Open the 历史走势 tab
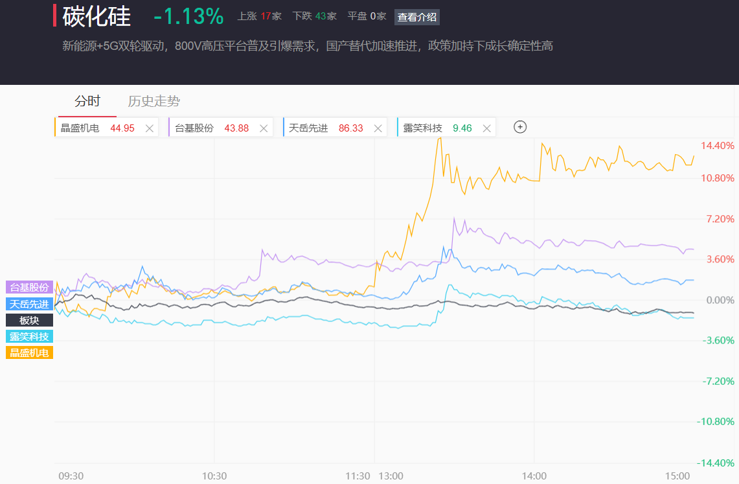 pyautogui.click(x=154, y=101)
